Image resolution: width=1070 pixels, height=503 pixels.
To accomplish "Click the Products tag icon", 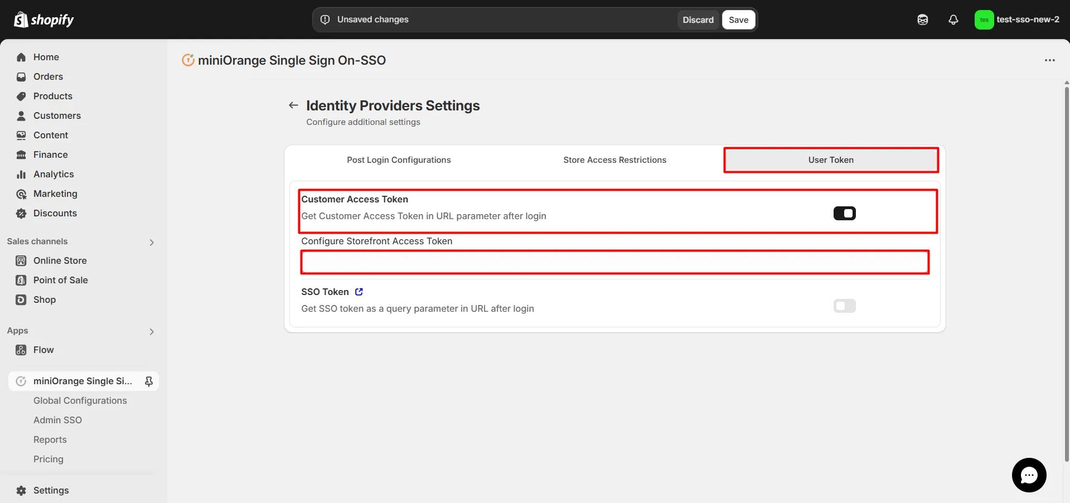I will click(21, 96).
